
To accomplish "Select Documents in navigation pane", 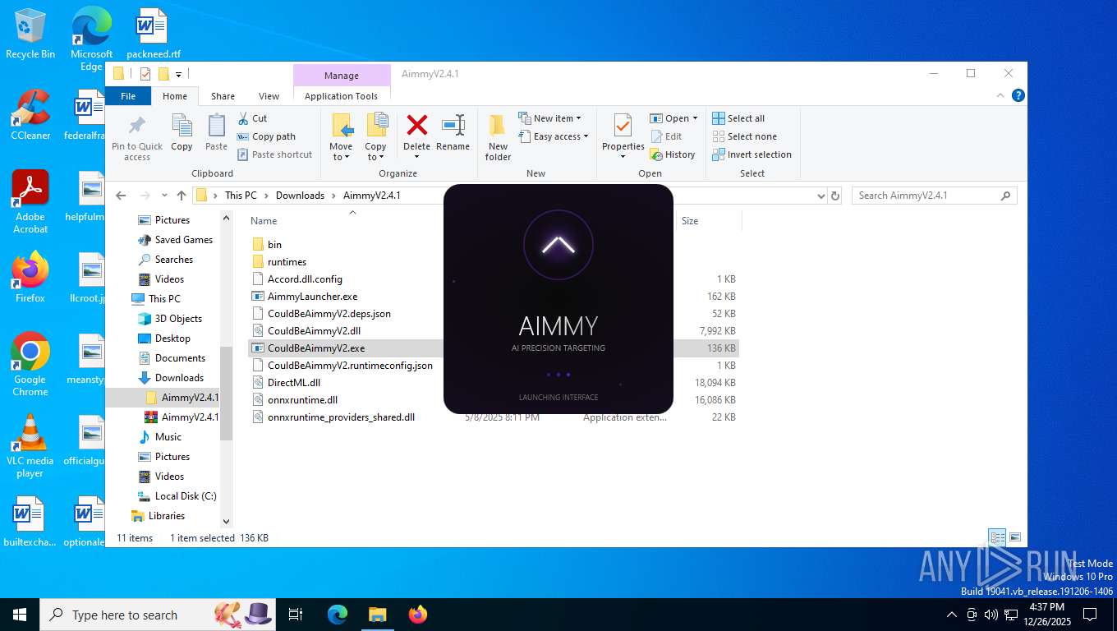I will click(x=180, y=358).
